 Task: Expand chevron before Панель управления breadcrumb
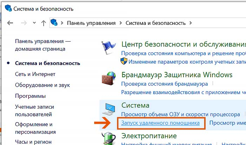click(x=62, y=23)
